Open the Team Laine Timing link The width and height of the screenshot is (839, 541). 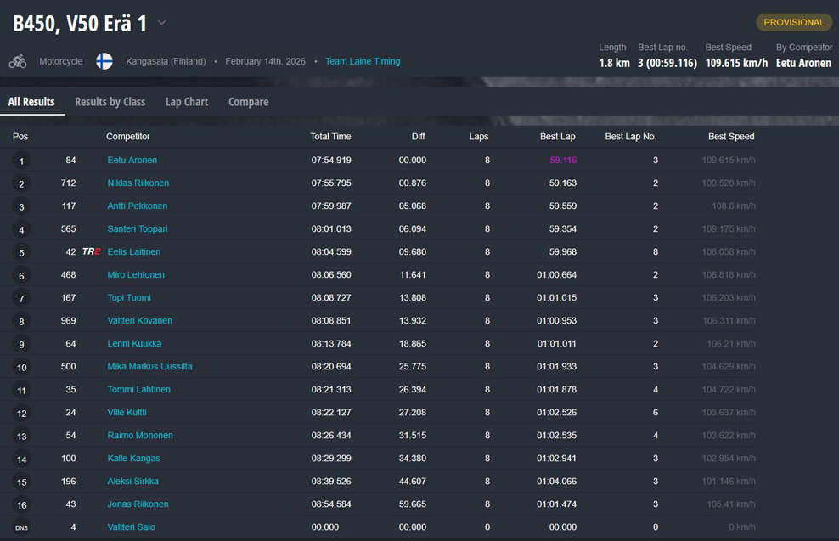pyautogui.click(x=363, y=61)
